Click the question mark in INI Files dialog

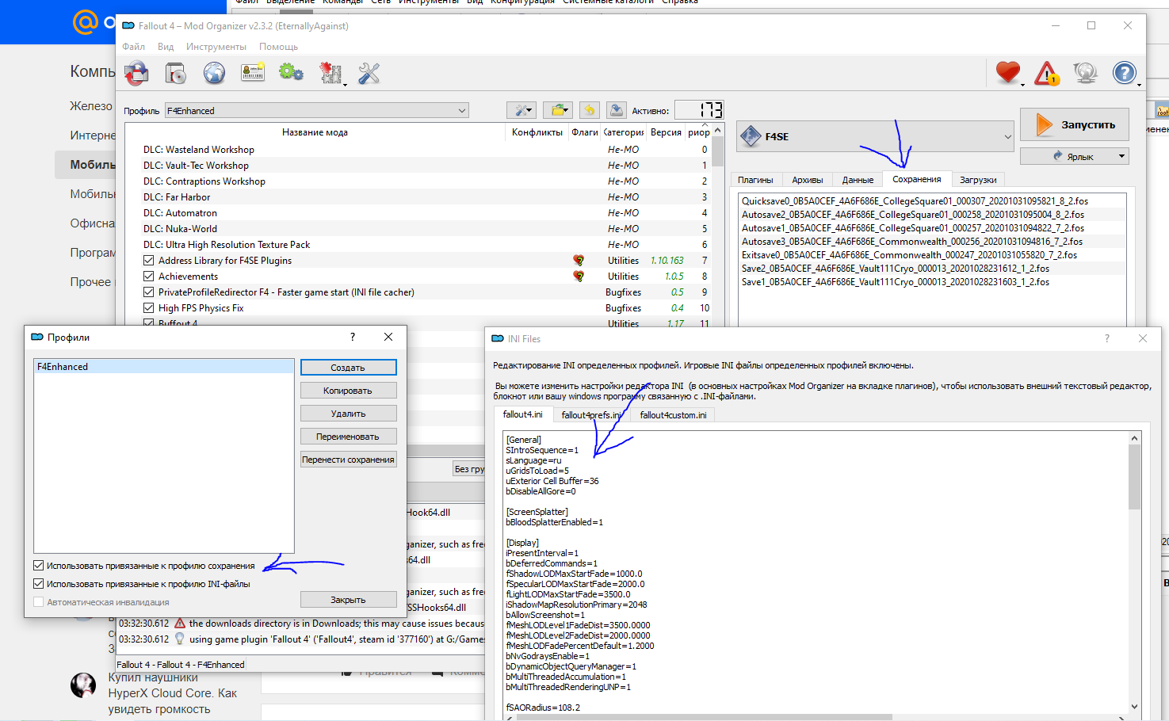(x=1107, y=338)
